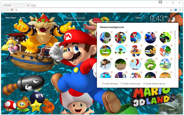The width and height of the screenshot is (184, 115).
Task: Open a new tab with the tab-strip button
Action: click(x=34, y=5)
